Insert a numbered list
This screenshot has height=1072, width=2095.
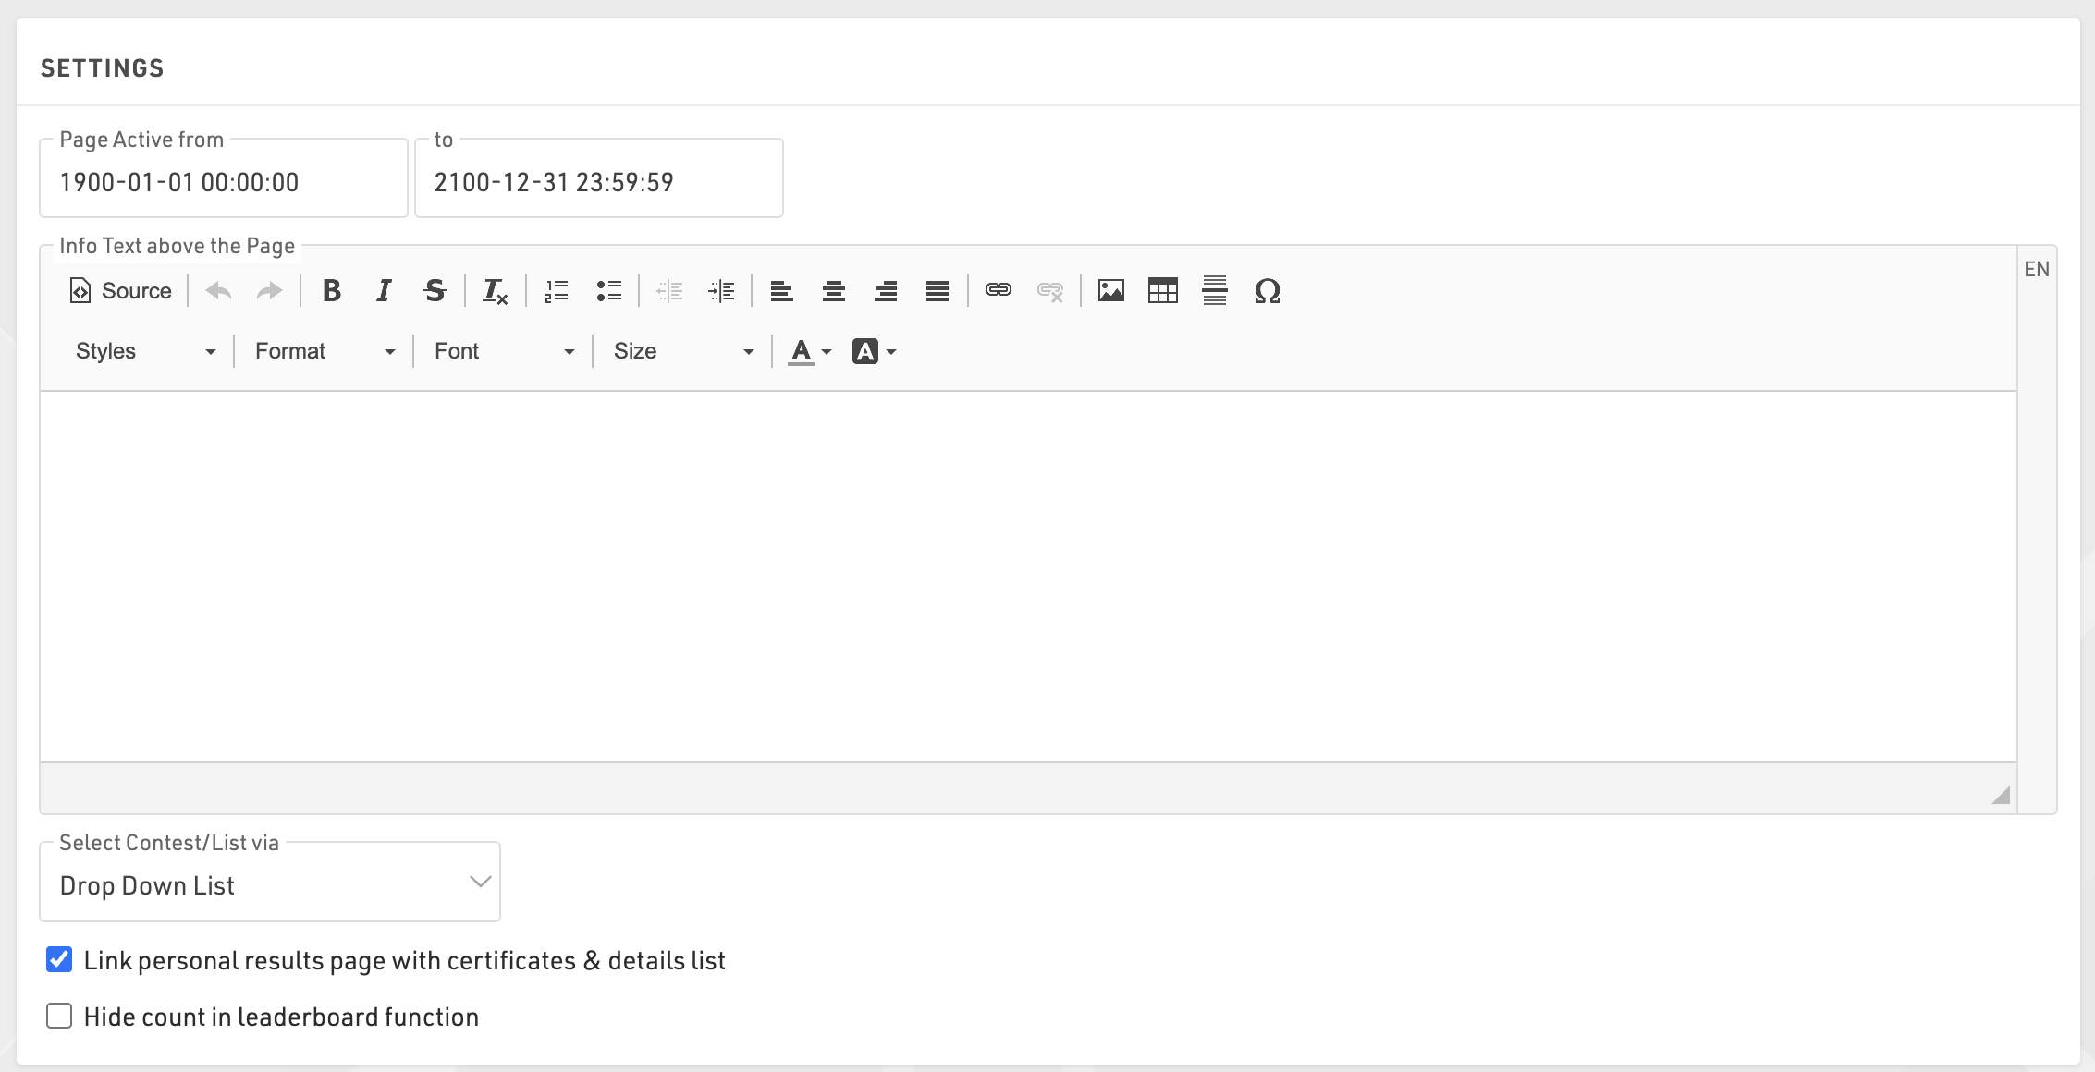pos(557,291)
